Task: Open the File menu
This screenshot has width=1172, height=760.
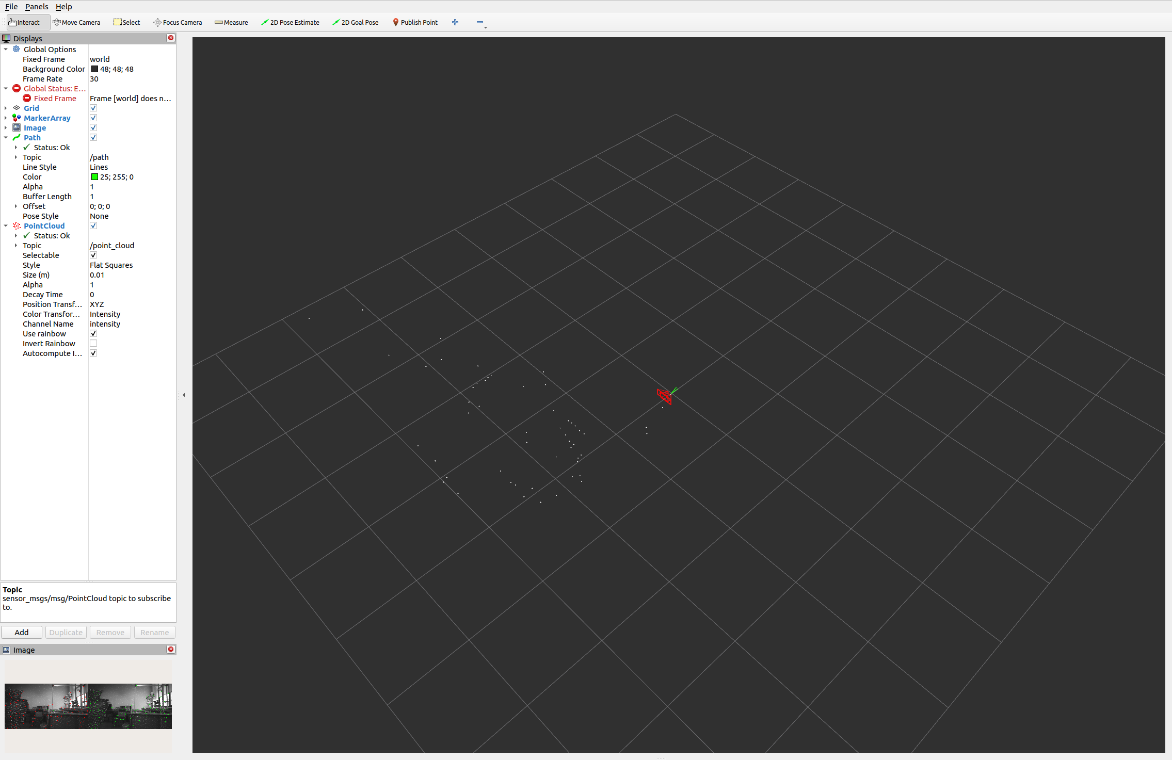Action: (11, 7)
